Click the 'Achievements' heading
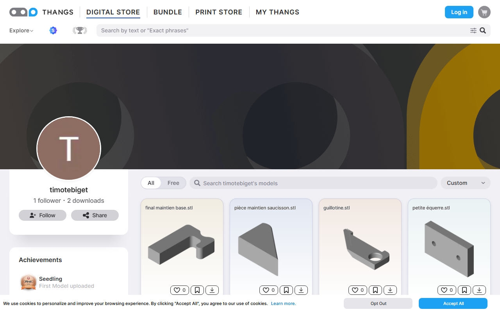This screenshot has width=500, height=312. 40,260
